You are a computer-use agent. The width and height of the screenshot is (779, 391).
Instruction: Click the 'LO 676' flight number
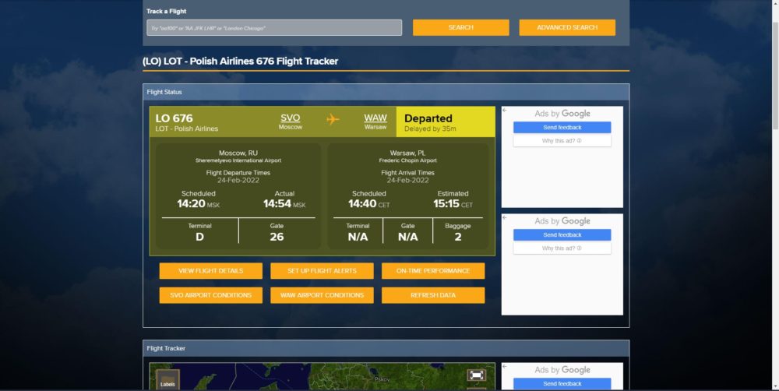click(174, 118)
